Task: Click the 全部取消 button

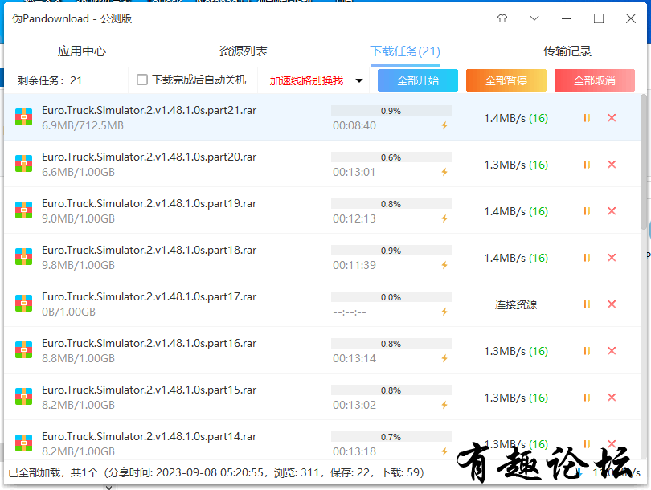Action: 595,80
